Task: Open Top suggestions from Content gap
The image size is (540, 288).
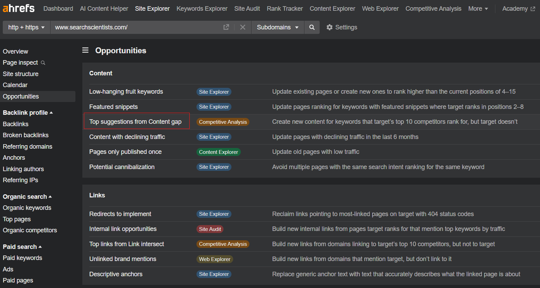Action: point(135,122)
